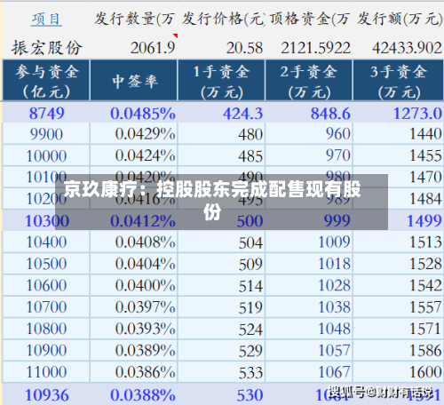Select the 0.0429% cell
444x405 pixels.
[134, 133]
